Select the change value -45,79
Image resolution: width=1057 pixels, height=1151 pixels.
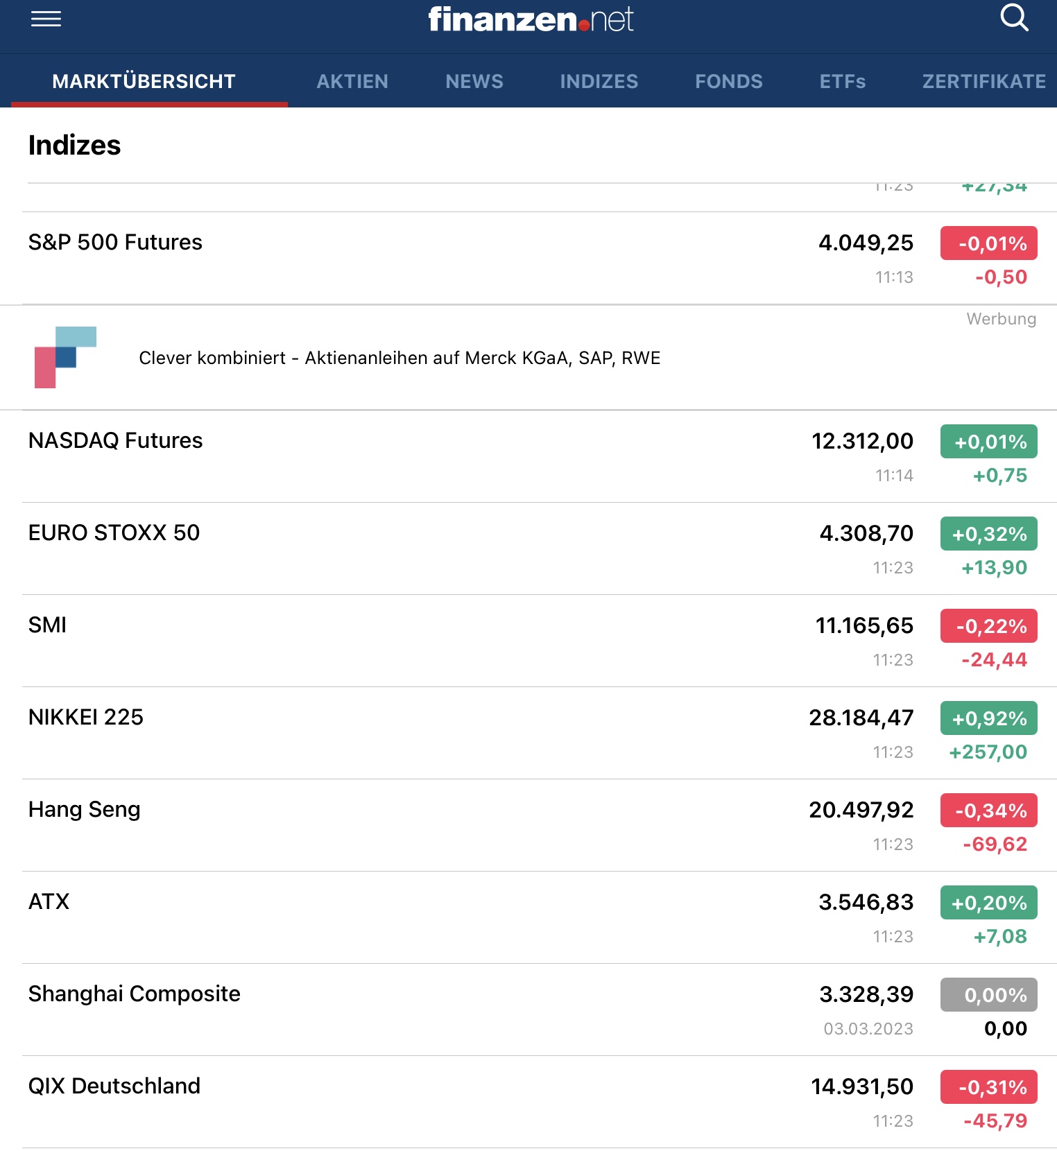coord(995,1121)
